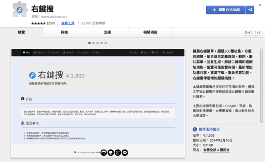The width and height of the screenshot is (265, 162).
Task: Click the star rating (250)
Action: pos(43,23)
